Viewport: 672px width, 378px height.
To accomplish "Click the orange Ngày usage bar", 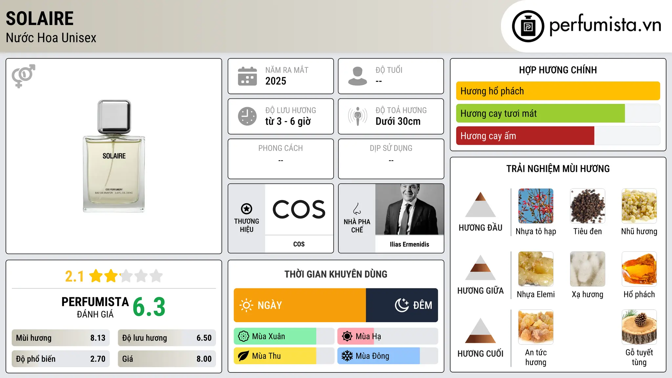I will point(300,305).
